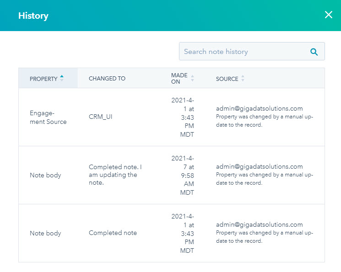This screenshot has width=341, height=272.
Task: Click the CHANGED TO column header
Action: pos(107,79)
